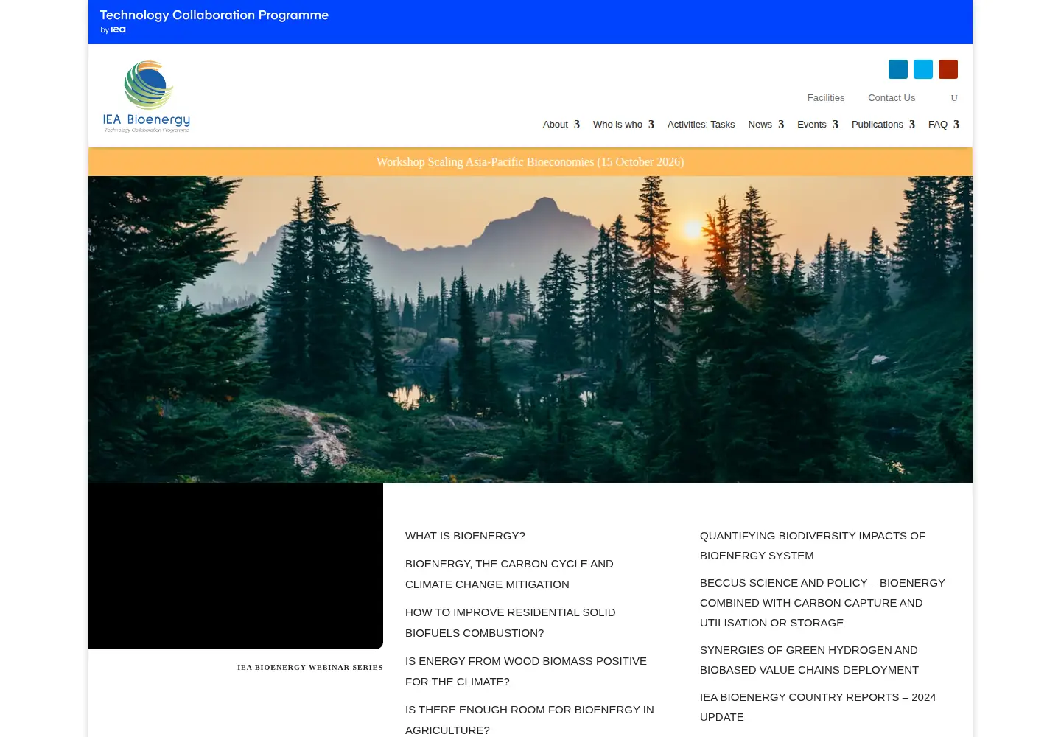Expand the About menu dropdown

point(561,125)
